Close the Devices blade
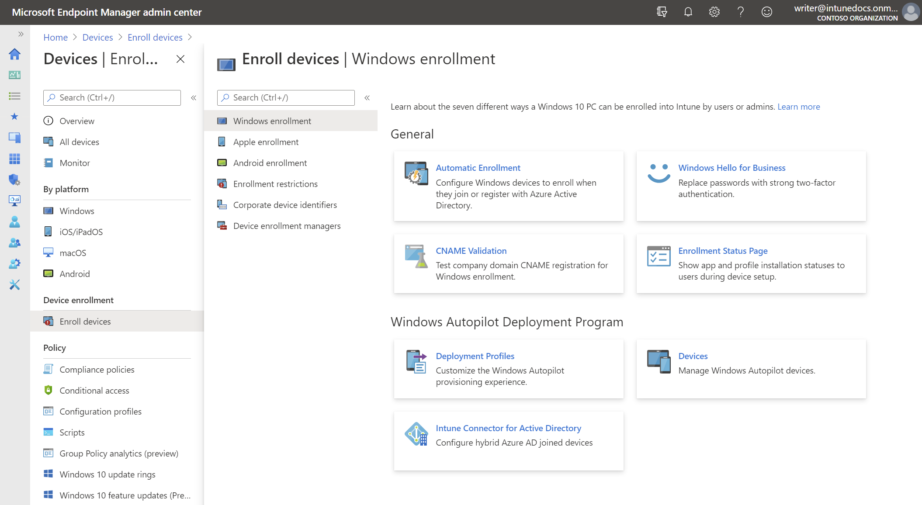This screenshot has height=505, width=922. [180, 59]
